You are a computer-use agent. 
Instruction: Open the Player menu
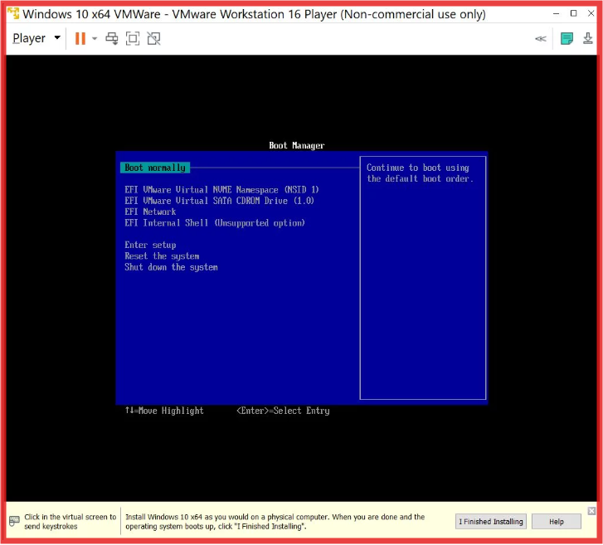coord(36,38)
